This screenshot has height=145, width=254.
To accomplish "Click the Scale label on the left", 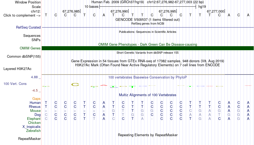I will pyautogui.click(x=36, y=7).
